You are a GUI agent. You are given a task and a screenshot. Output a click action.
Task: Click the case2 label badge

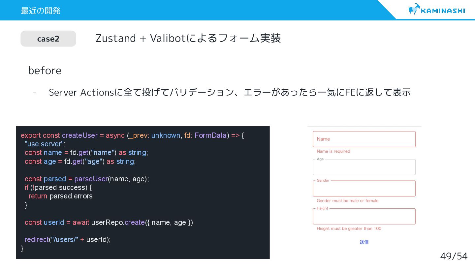pyautogui.click(x=48, y=39)
